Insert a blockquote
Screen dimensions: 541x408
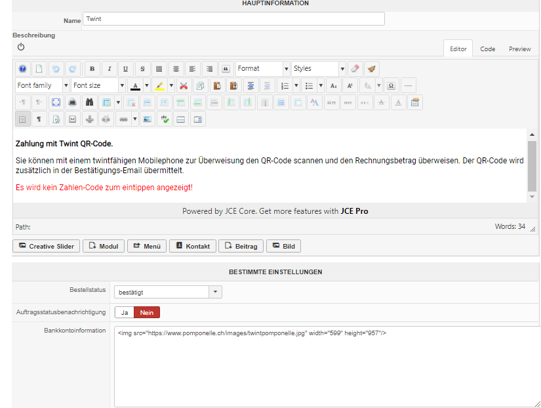click(226, 69)
